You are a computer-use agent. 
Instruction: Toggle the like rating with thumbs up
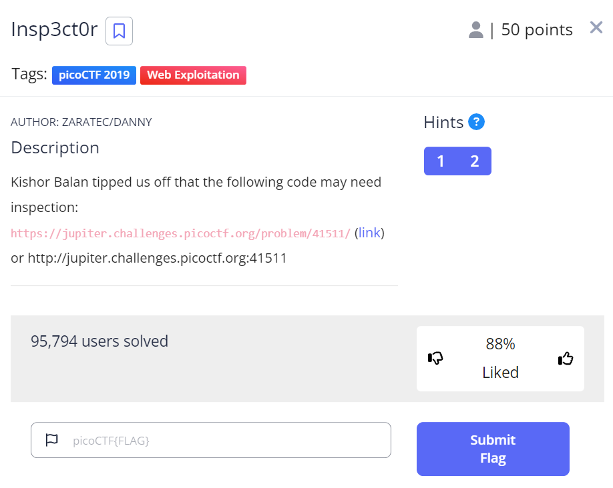(566, 359)
